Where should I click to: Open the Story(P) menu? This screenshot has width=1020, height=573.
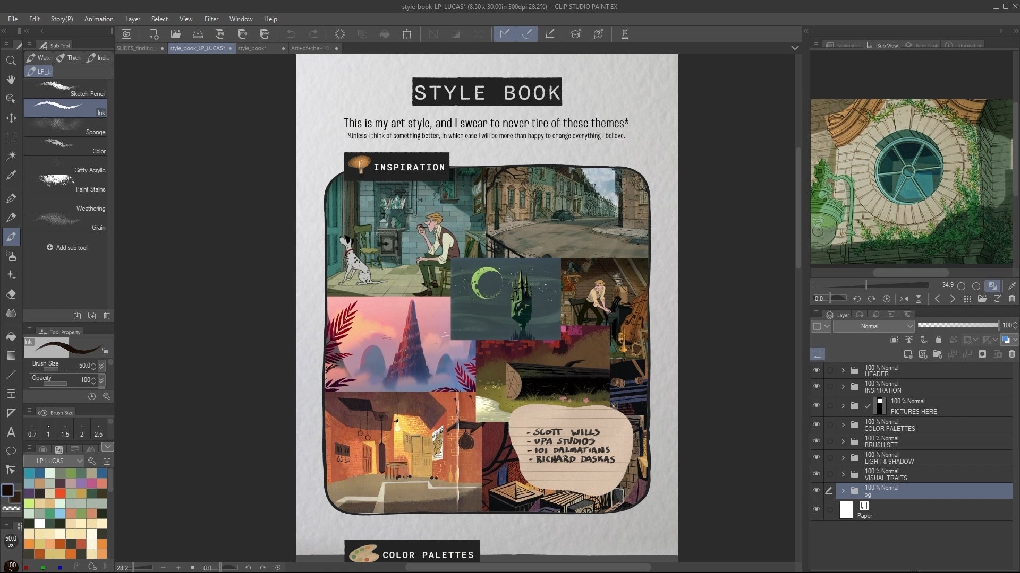(x=62, y=19)
